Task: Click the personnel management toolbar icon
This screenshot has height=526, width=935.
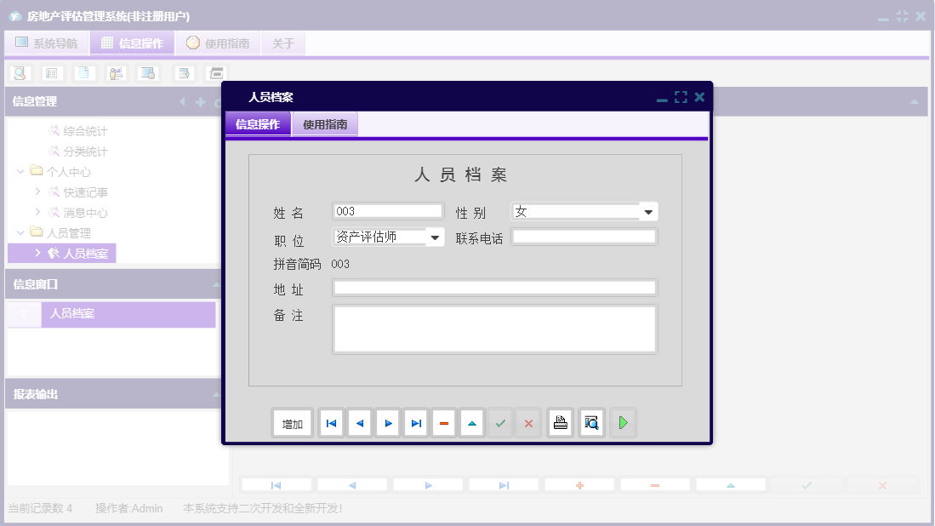Action: click(116, 73)
